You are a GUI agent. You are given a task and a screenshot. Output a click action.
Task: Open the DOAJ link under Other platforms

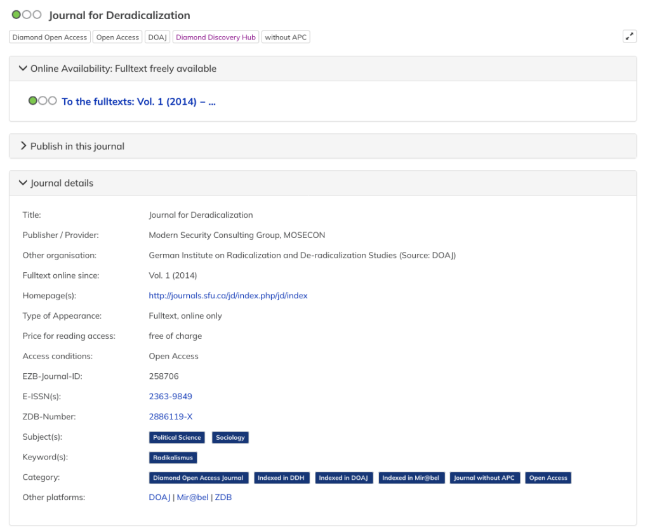pyautogui.click(x=159, y=498)
